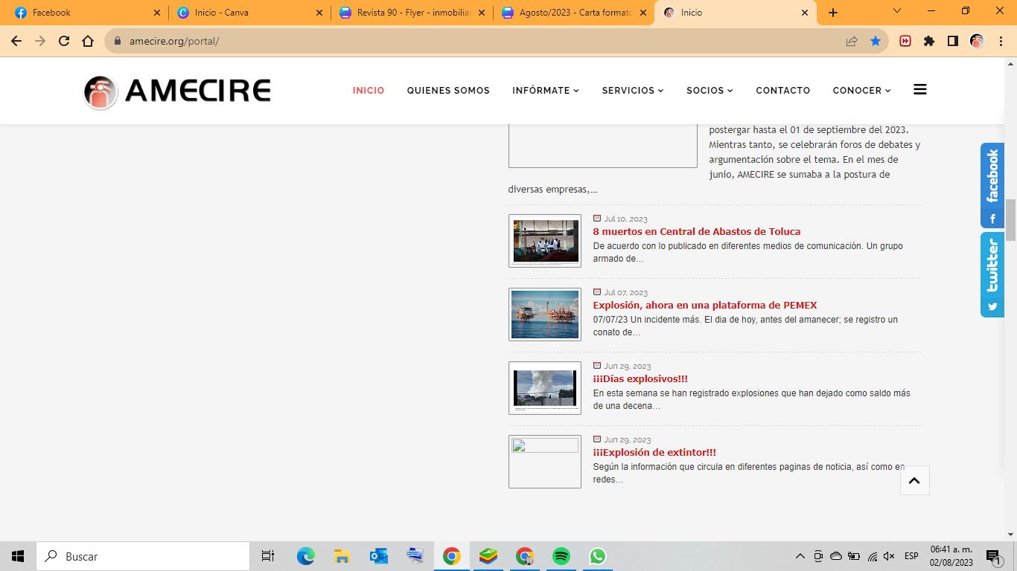Viewport: 1017px width, 571px height.
Task: Open the Windows notification center
Action: [x=994, y=556]
